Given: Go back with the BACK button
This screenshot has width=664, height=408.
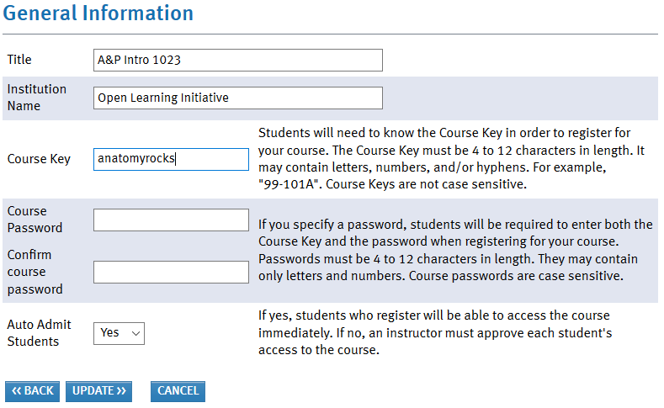Looking at the screenshot, I should click(32, 391).
